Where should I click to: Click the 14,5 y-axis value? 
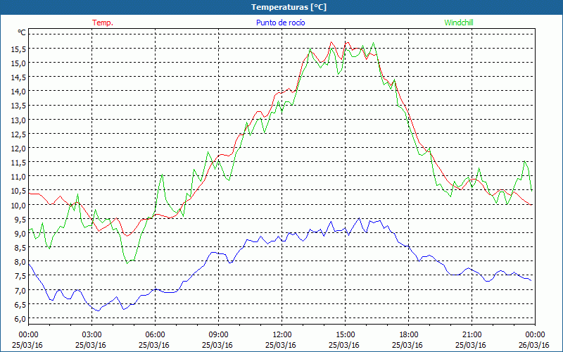tap(18, 77)
